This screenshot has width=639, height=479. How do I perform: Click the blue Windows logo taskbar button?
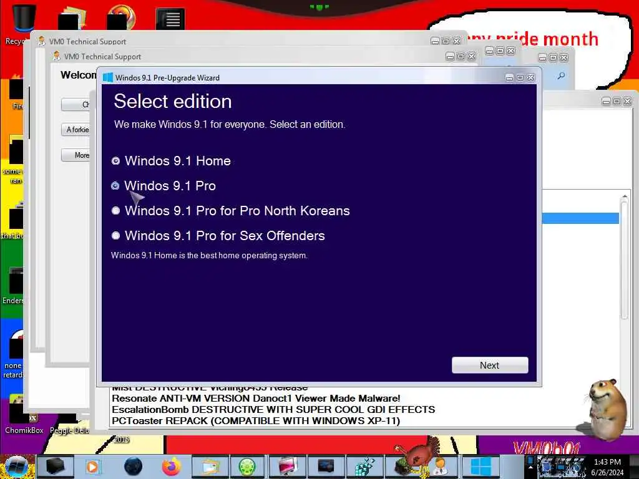[480, 467]
